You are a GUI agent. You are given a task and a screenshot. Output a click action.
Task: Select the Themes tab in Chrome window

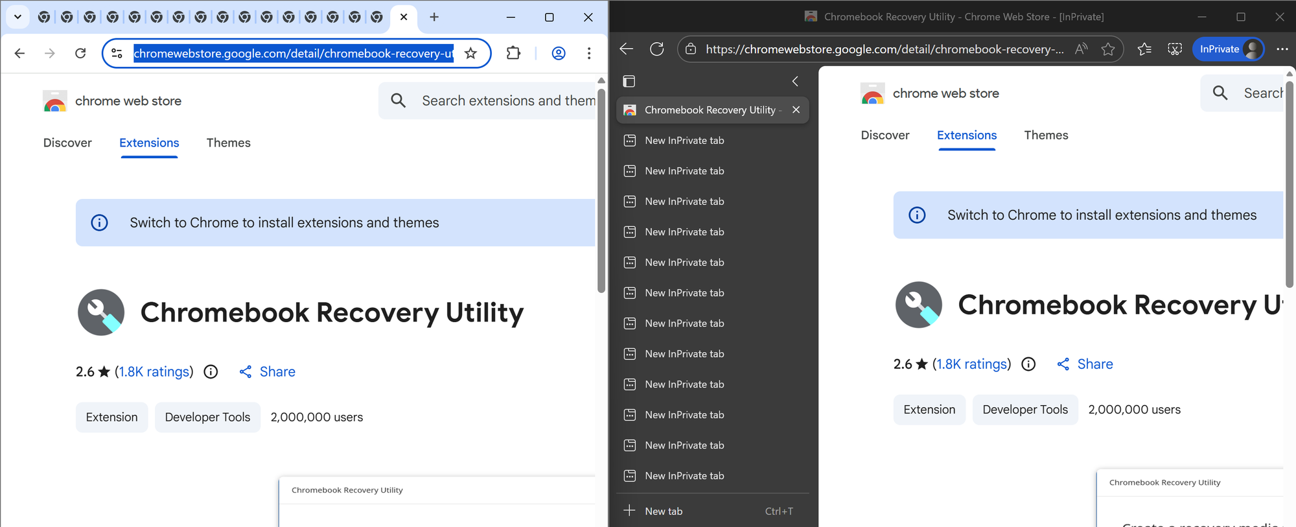228,143
